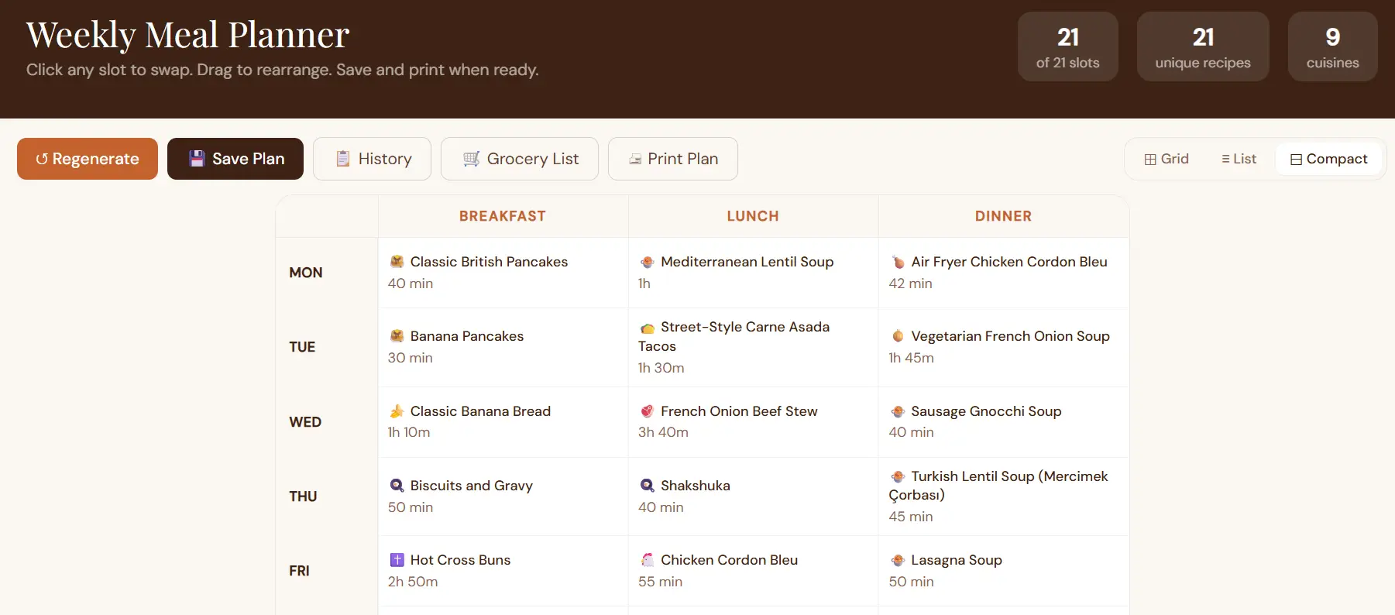This screenshot has height=615, width=1395.
Task: Click the pancake icon beside Classic British Pancakes
Action: [397, 262]
